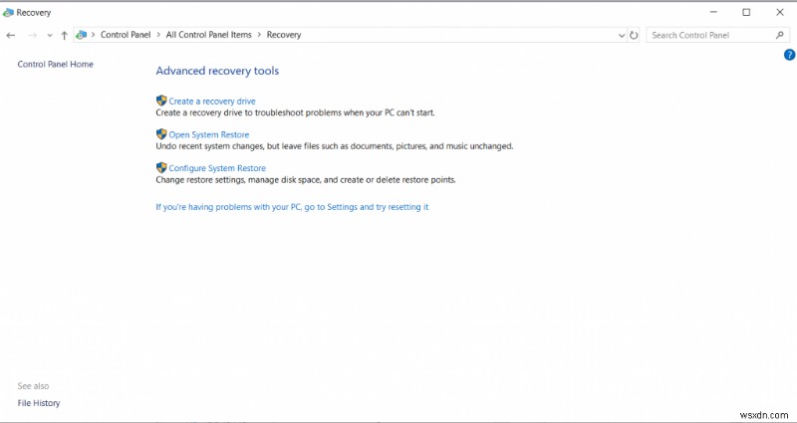
Task: Launch Open System Restore
Action: [x=209, y=135]
